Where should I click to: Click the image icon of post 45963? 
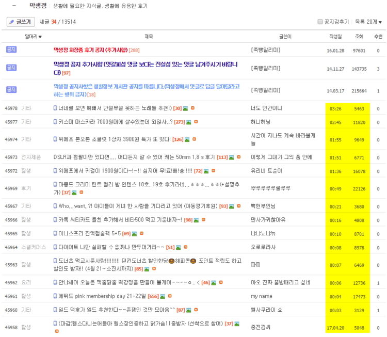(x=147, y=269)
